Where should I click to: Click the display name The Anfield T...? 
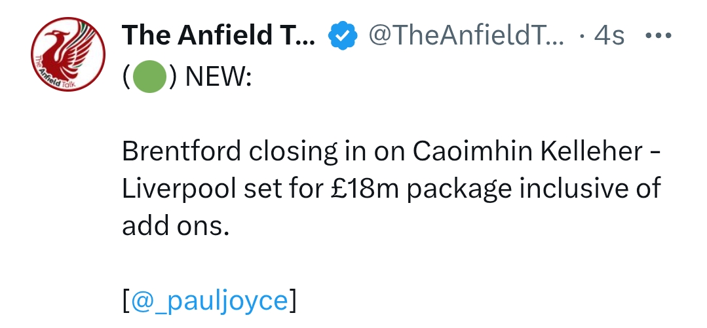tap(218, 35)
